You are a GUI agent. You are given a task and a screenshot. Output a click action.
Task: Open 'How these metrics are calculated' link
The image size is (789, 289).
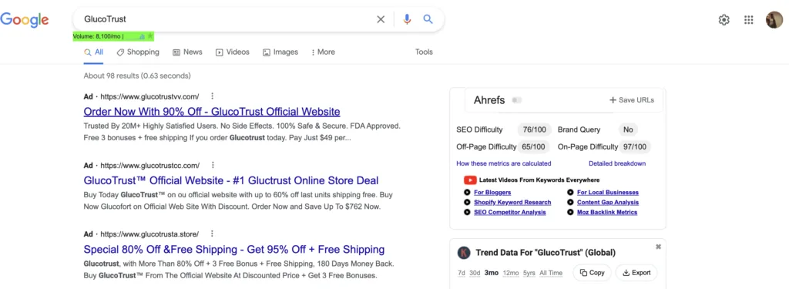click(x=504, y=163)
